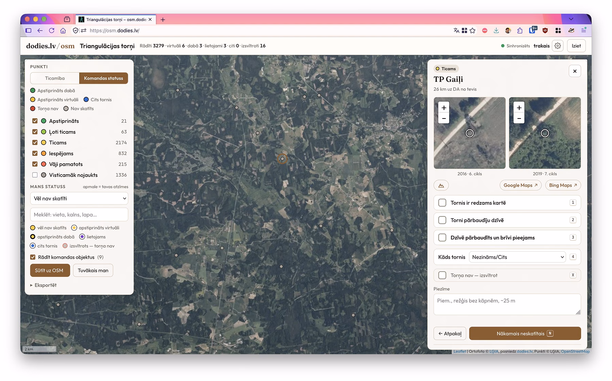Close the TP Gaiļi details panel
This screenshot has width=612, height=381.
click(x=575, y=71)
